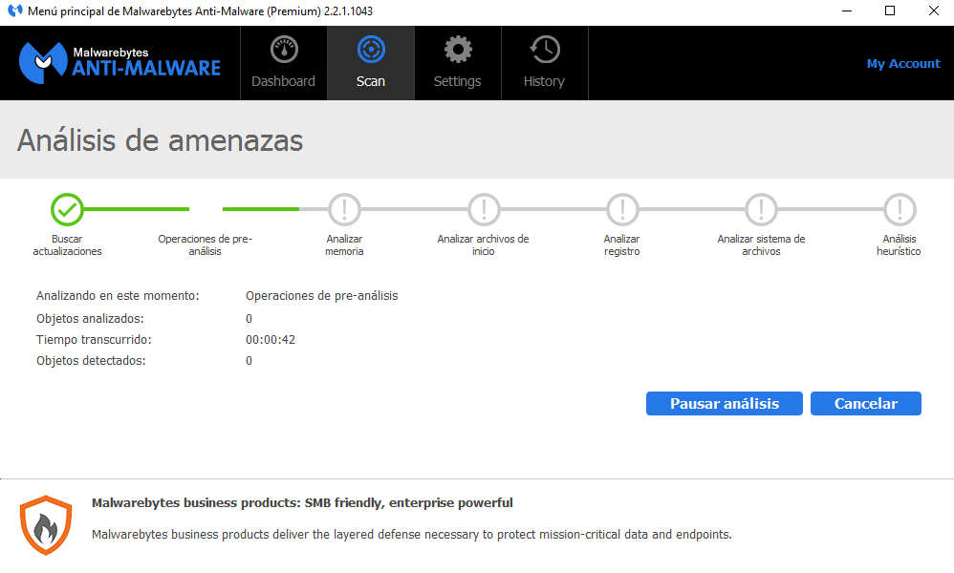Click the title bar Malwarebytes app icon
The width and height of the screenshot is (954, 573).
tap(14, 11)
